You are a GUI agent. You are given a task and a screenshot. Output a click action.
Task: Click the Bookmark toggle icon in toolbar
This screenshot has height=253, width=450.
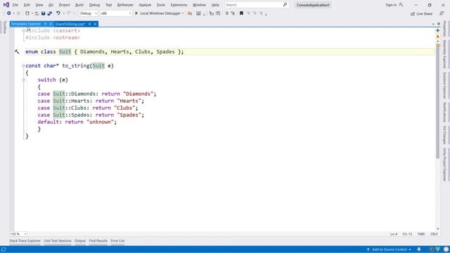coord(241,13)
